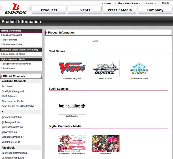Open the Company navigation tab

coord(155,10)
